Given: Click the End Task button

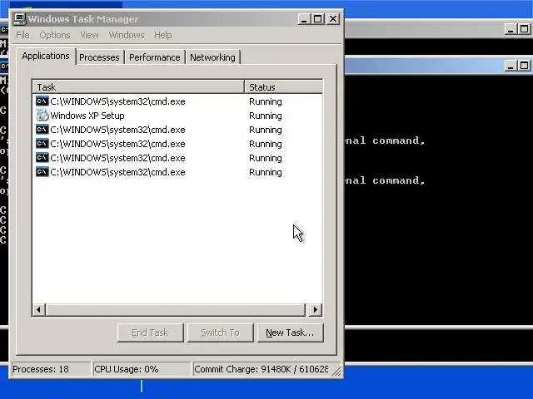Looking at the screenshot, I should [150, 332].
